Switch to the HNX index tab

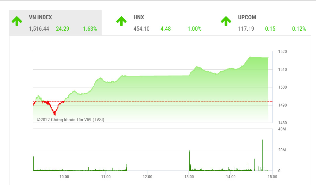point(139,17)
